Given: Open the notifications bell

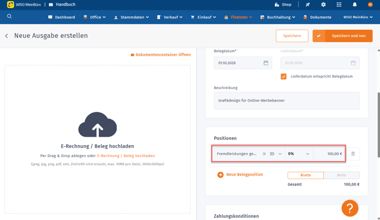Looking at the screenshot, I should click(x=354, y=5).
